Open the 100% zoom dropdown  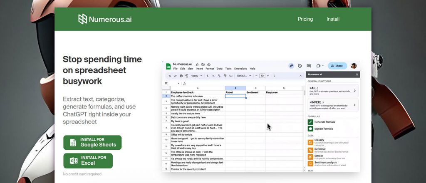coord(196,76)
